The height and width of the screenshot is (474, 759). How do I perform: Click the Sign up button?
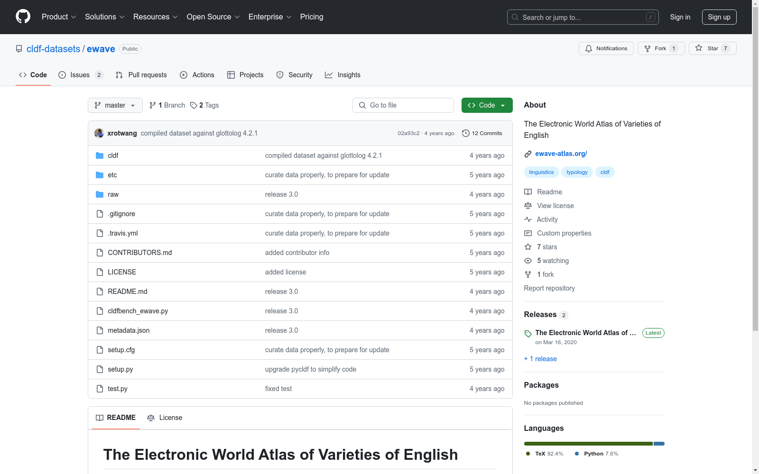(719, 17)
